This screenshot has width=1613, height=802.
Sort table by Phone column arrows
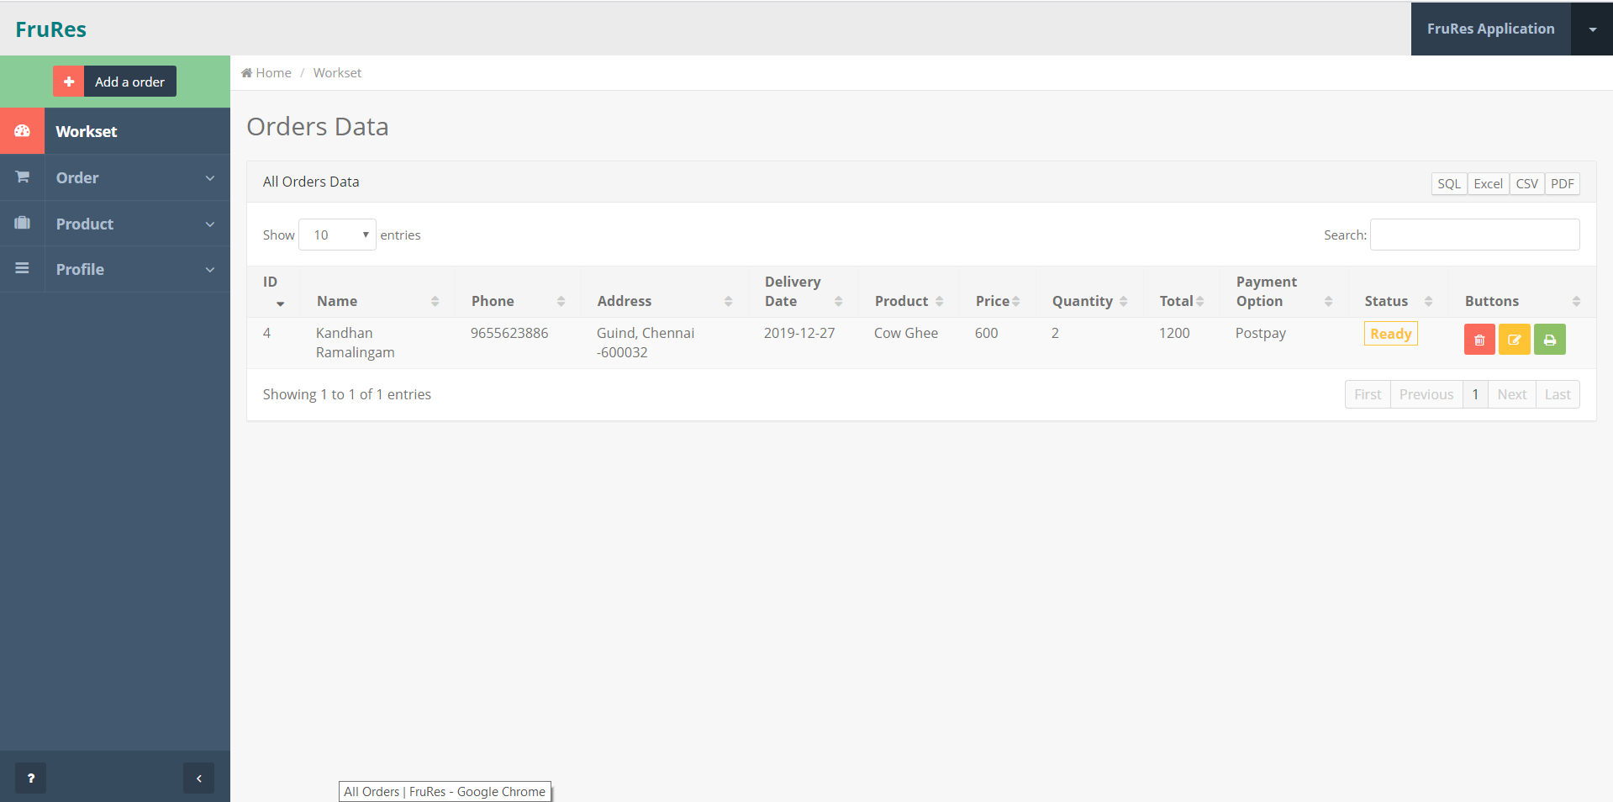(x=561, y=301)
